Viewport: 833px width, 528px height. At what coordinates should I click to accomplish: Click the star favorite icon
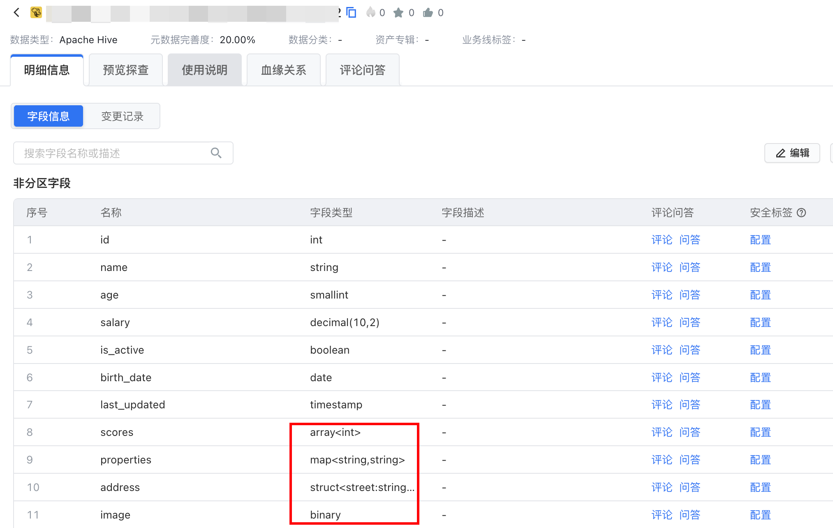(398, 13)
